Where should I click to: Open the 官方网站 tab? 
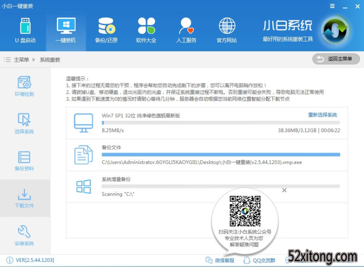pyautogui.click(x=227, y=31)
